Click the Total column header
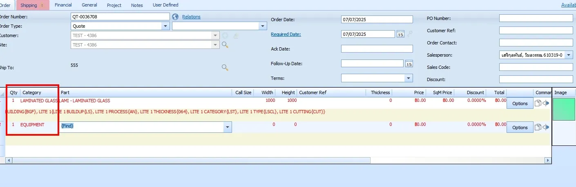 pyautogui.click(x=496, y=92)
